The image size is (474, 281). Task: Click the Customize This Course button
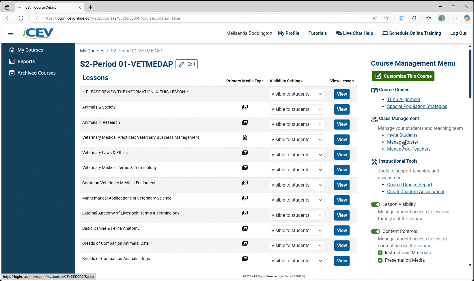click(403, 76)
